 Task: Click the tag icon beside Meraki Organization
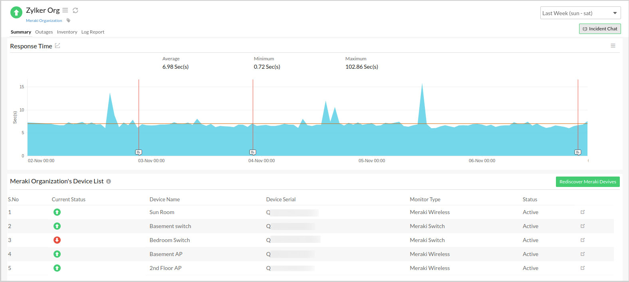click(x=68, y=20)
